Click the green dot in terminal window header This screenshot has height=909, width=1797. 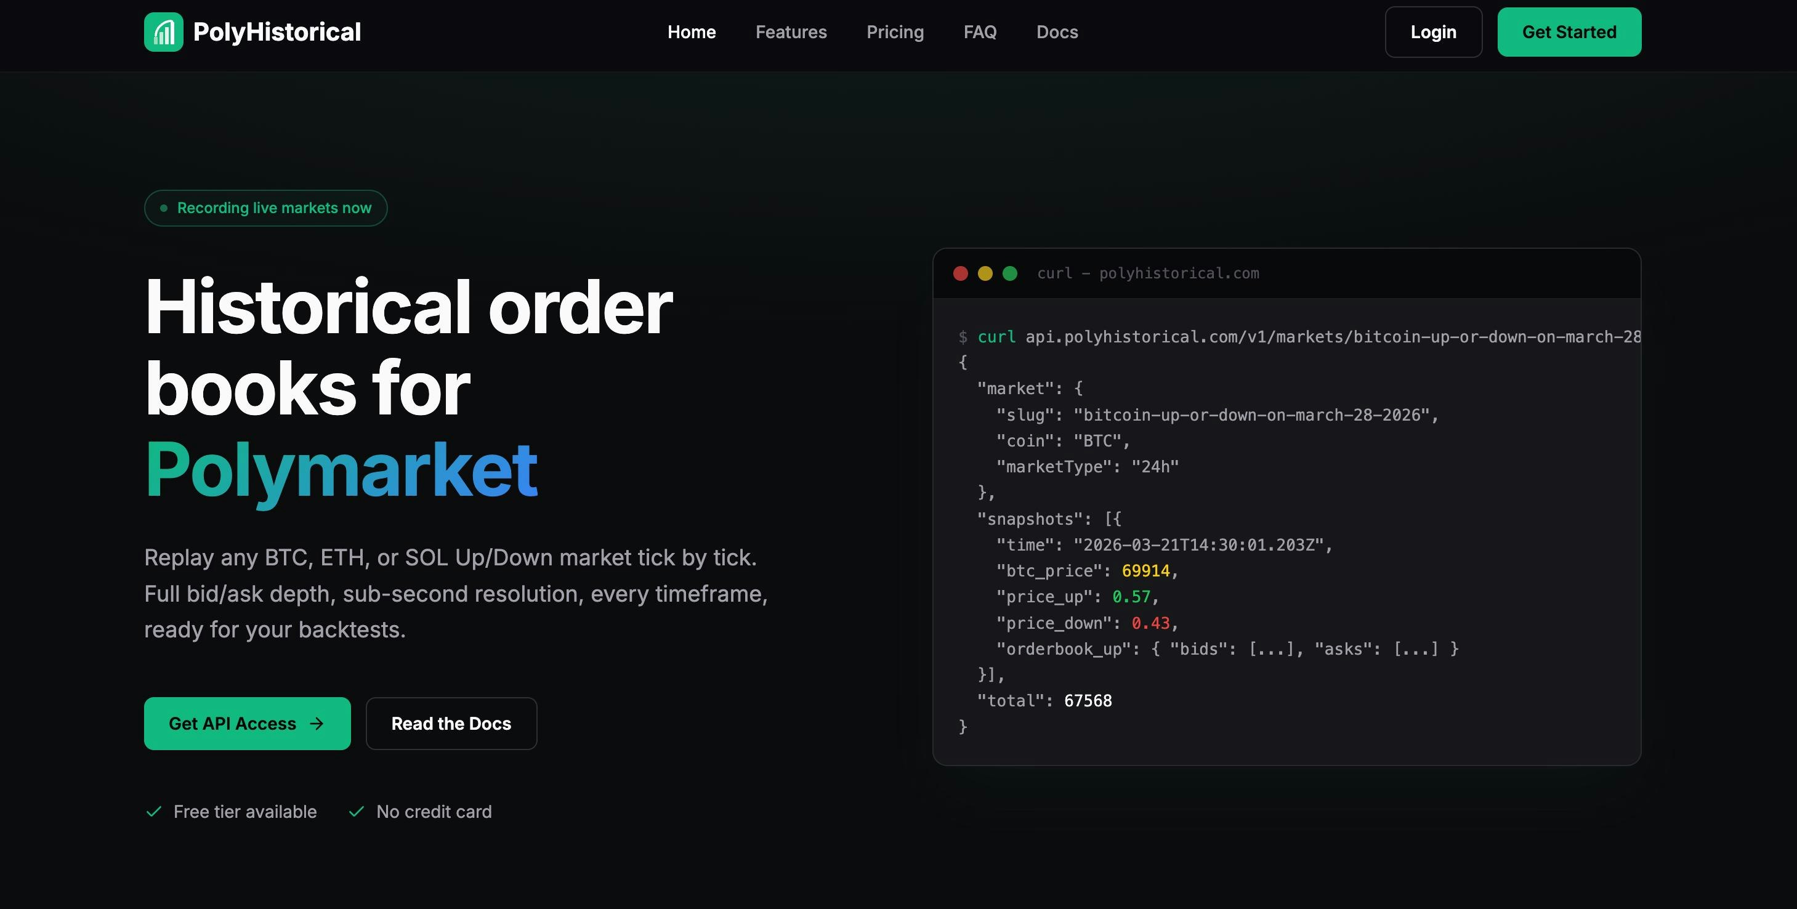pos(1009,273)
